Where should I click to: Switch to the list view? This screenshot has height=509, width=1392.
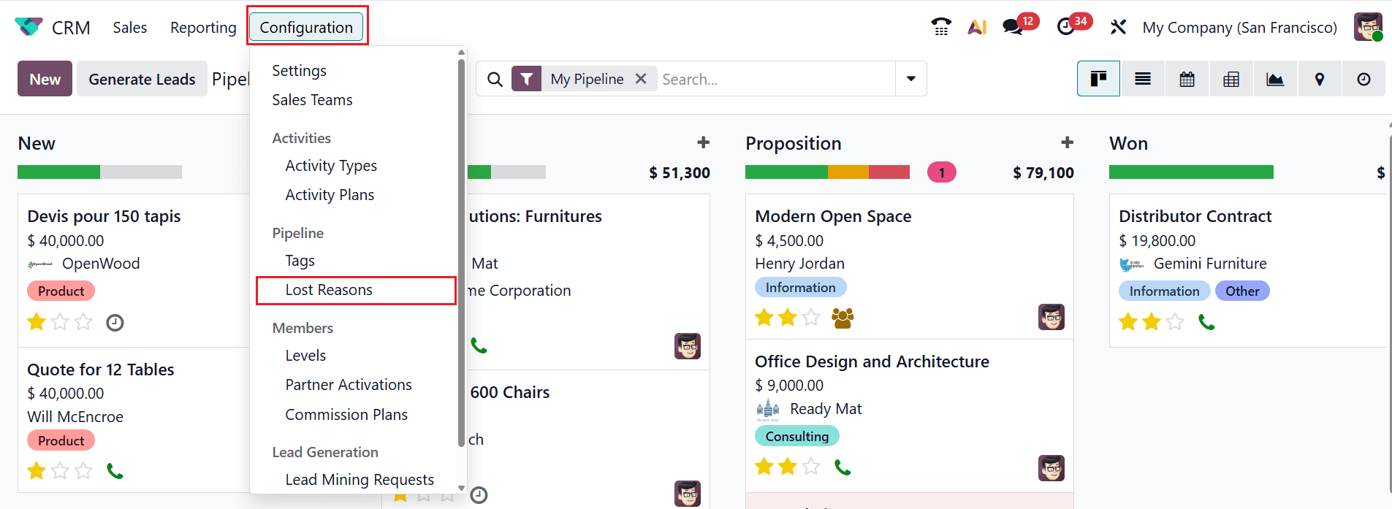[x=1142, y=78]
